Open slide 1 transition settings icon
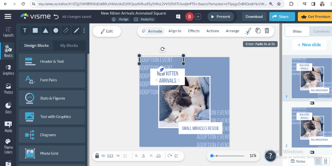 pyautogui.click(x=312, y=103)
